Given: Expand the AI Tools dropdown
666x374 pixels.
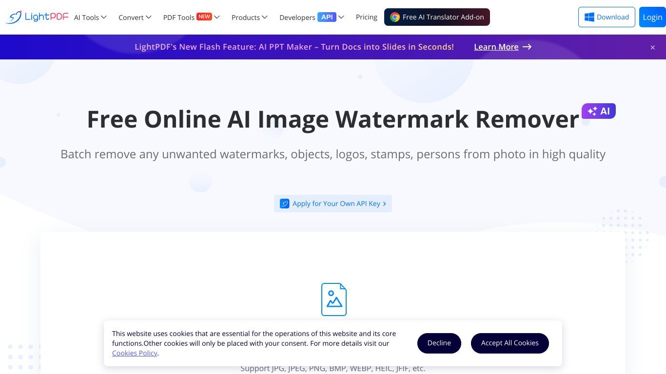Looking at the screenshot, I should pyautogui.click(x=90, y=17).
